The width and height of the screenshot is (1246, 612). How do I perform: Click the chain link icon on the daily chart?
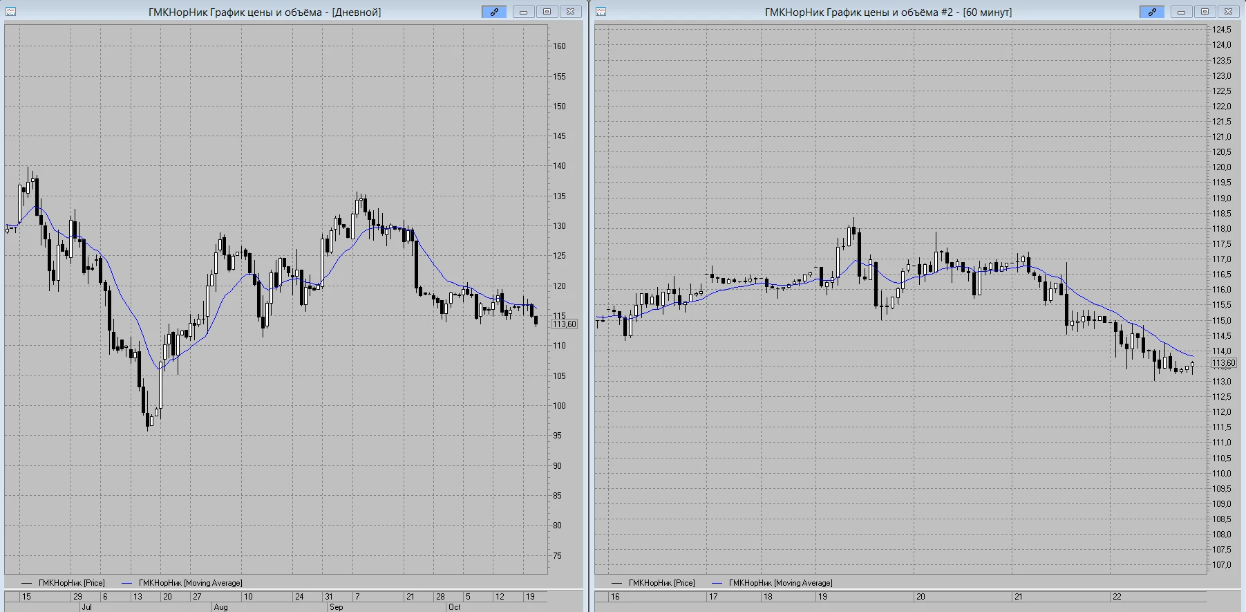tap(494, 12)
